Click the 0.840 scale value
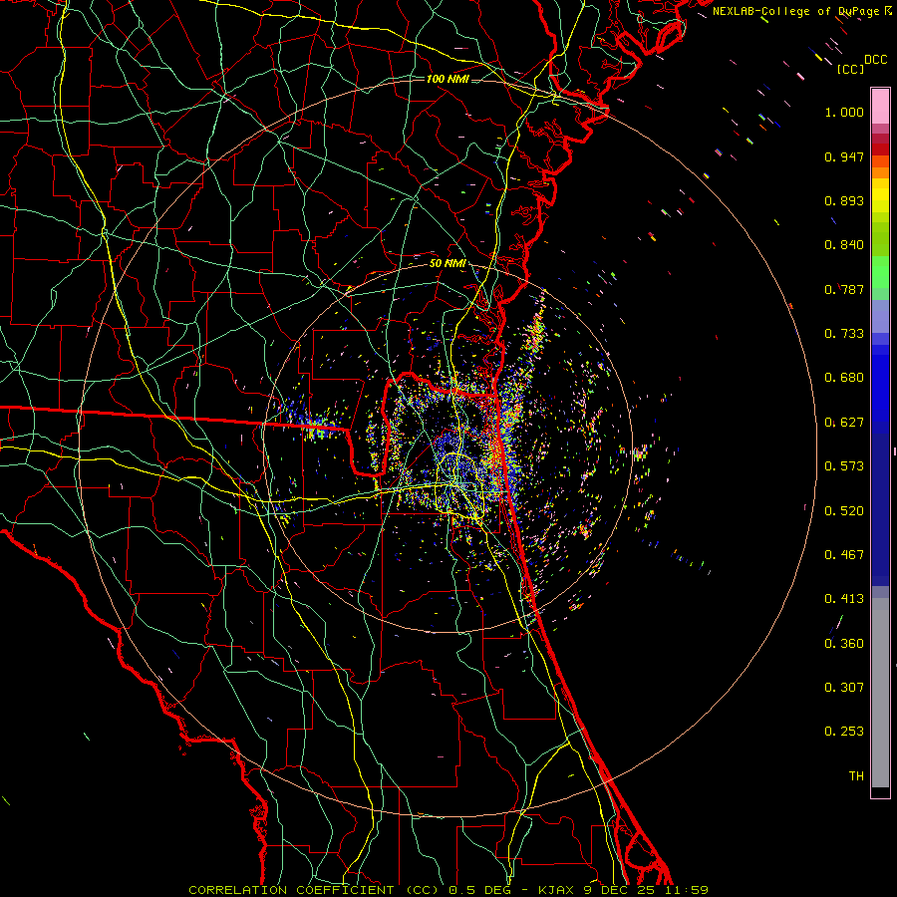 coord(844,245)
